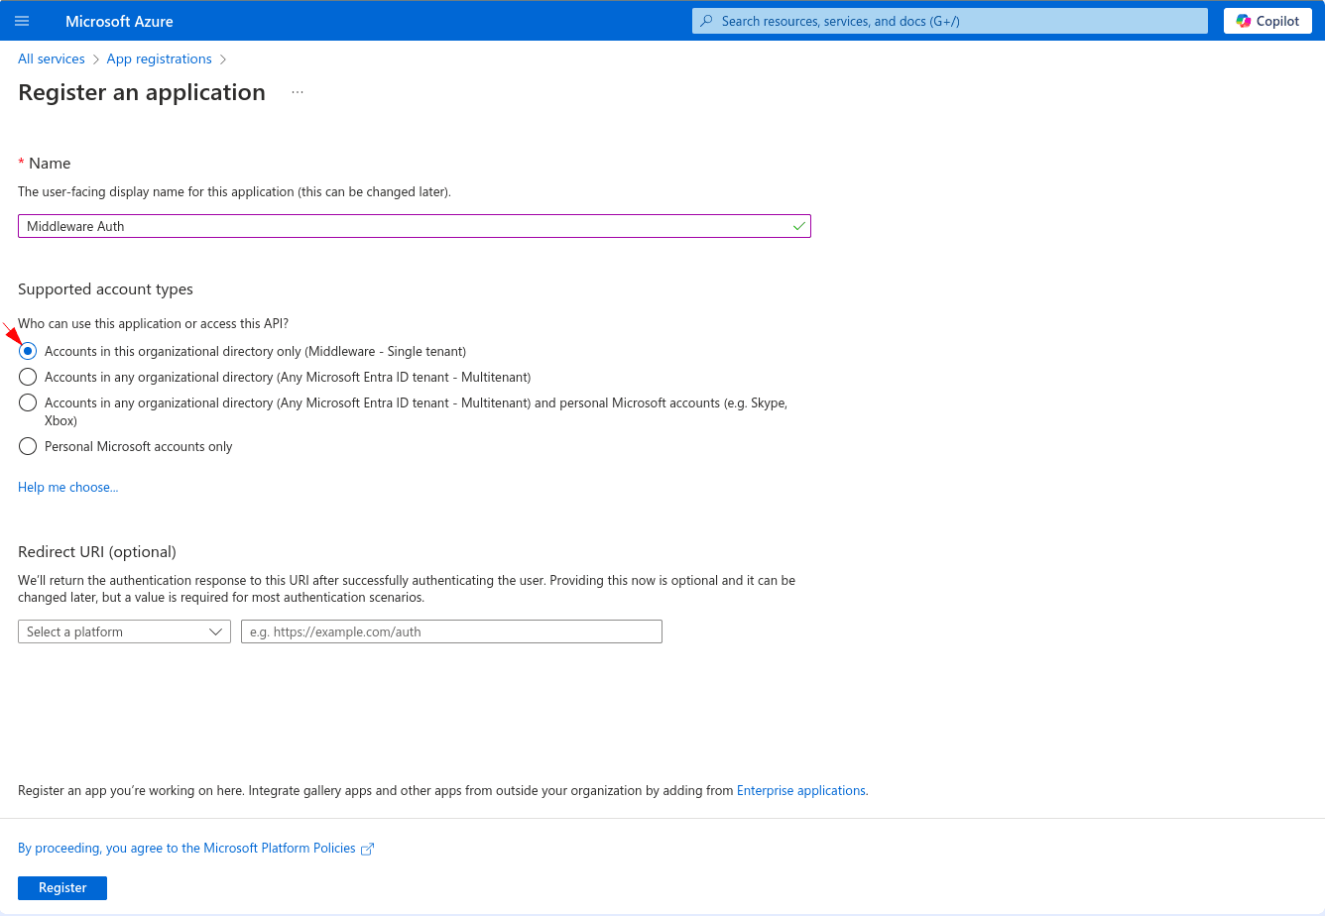Open the hamburger portal menu
The width and height of the screenshot is (1325, 916).
click(x=22, y=21)
